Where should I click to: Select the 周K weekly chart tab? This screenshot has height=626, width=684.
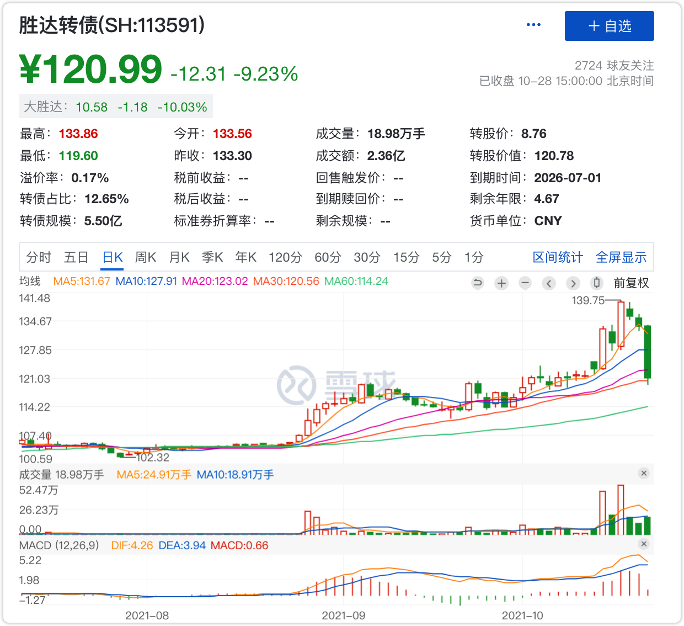(x=146, y=257)
